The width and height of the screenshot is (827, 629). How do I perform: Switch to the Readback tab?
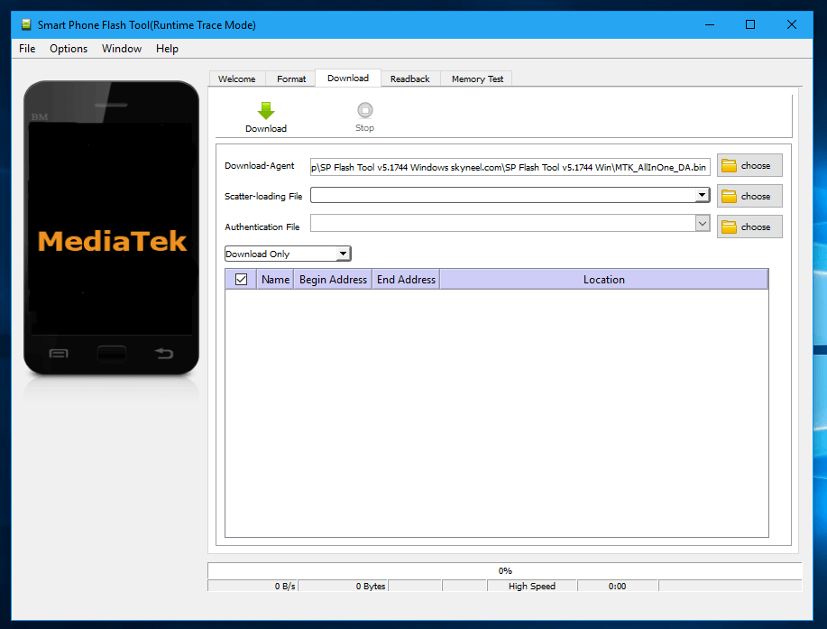(409, 79)
